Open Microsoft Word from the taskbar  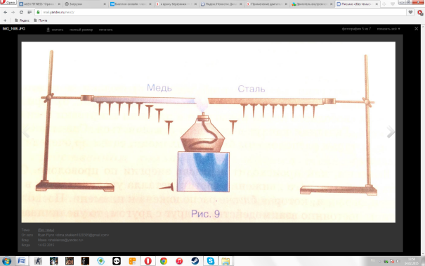[22, 261]
